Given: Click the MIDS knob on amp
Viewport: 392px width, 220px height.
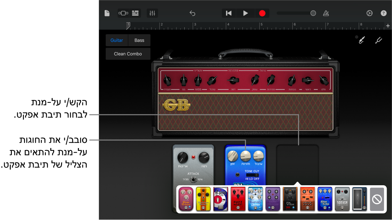Looking at the screenshot, I should click(x=198, y=80).
